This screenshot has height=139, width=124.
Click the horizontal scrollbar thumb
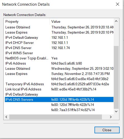click(55, 117)
